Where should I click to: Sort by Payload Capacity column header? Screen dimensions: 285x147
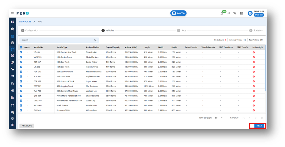click(x=113, y=47)
